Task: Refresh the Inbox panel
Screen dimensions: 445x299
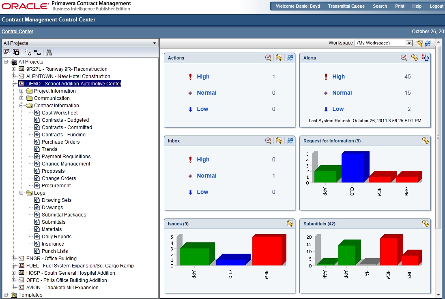Action: [x=290, y=140]
